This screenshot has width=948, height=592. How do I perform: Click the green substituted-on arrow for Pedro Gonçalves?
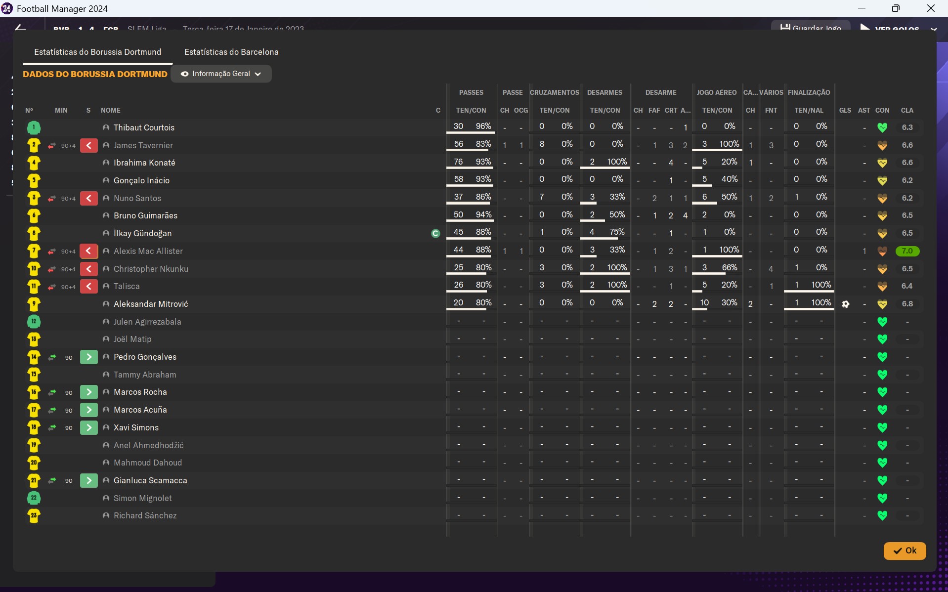coord(89,357)
